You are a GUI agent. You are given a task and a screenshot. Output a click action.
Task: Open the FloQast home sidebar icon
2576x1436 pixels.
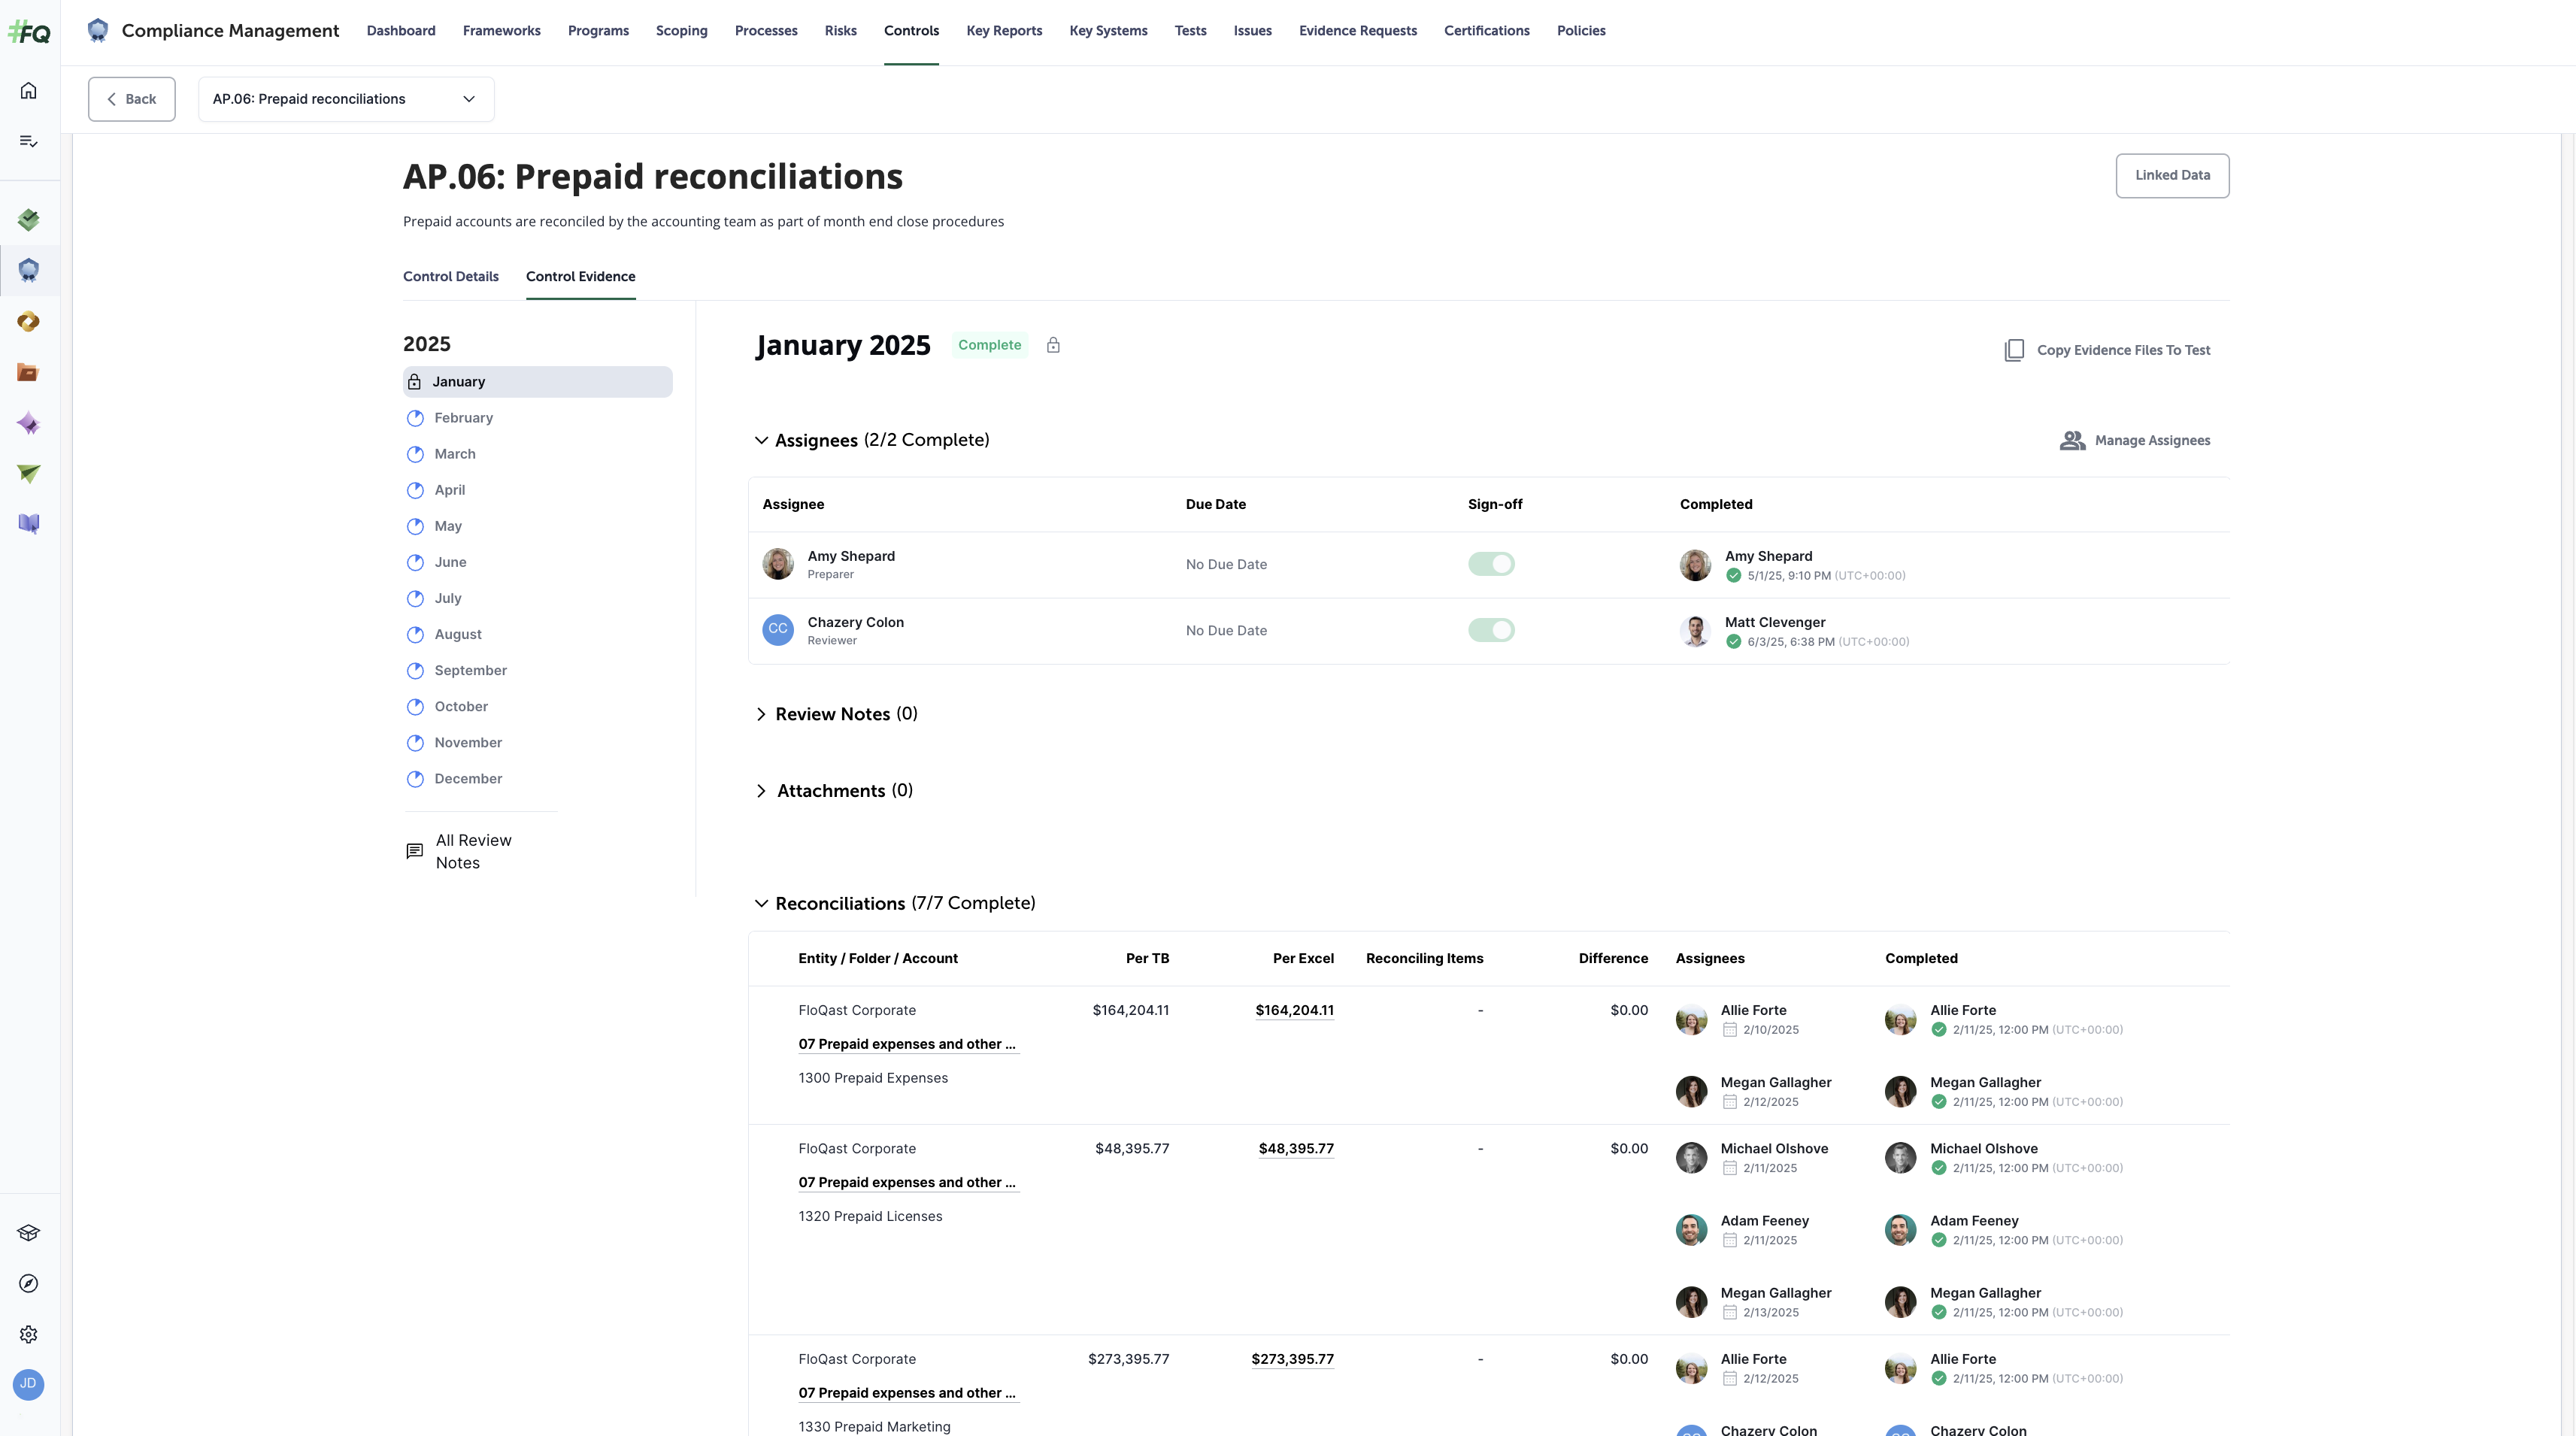pyautogui.click(x=28, y=89)
